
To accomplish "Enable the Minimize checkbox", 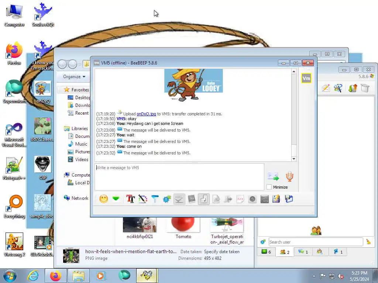I will click(x=269, y=187).
